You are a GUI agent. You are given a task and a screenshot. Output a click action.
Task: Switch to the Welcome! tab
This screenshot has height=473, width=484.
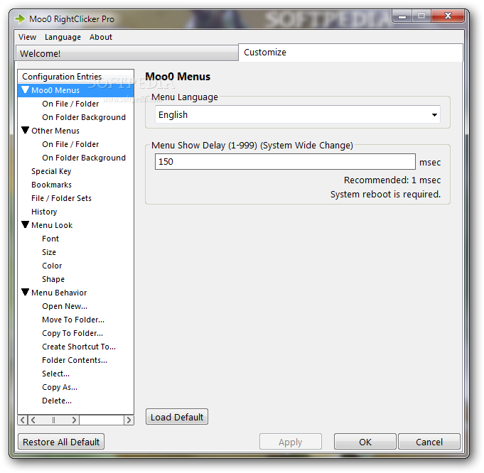127,53
